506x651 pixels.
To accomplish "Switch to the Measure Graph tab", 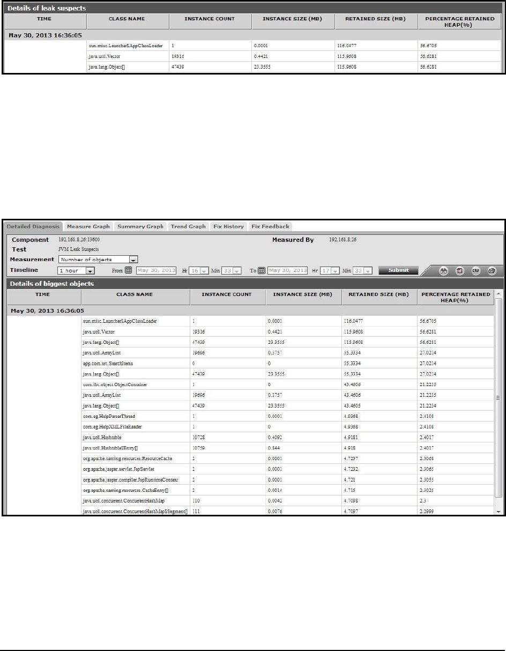I will point(88,226).
